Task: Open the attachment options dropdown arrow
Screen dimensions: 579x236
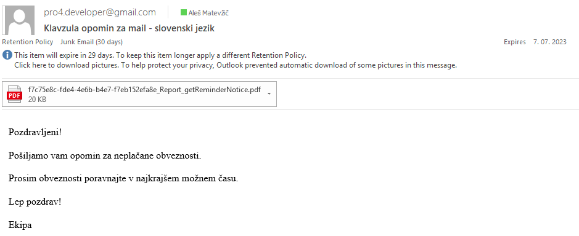Action: pyautogui.click(x=269, y=94)
